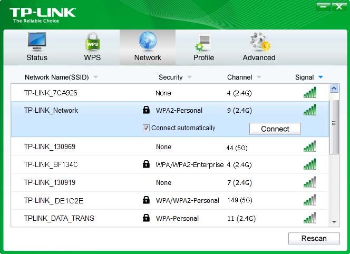The height and width of the screenshot is (254, 350).
Task: Select network TPLINK_DATA_TRANS
Action: 170,218
